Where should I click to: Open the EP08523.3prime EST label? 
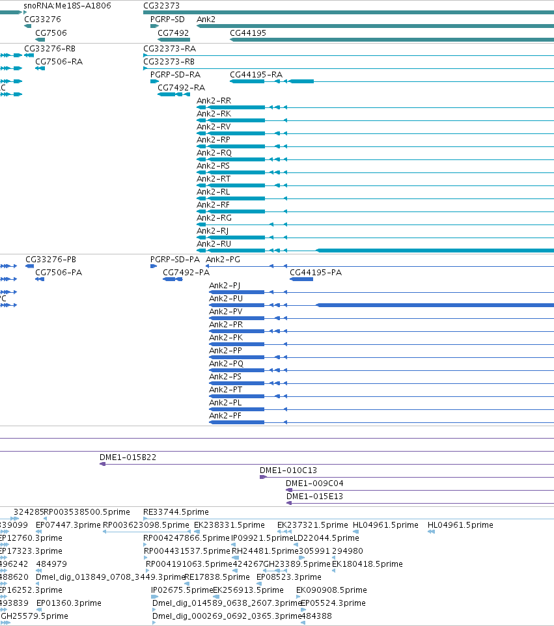pyautogui.click(x=289, y=577)
